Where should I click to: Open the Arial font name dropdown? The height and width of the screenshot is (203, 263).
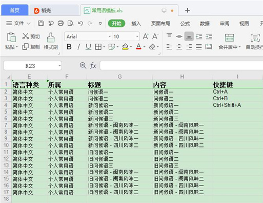pos(110,36)
